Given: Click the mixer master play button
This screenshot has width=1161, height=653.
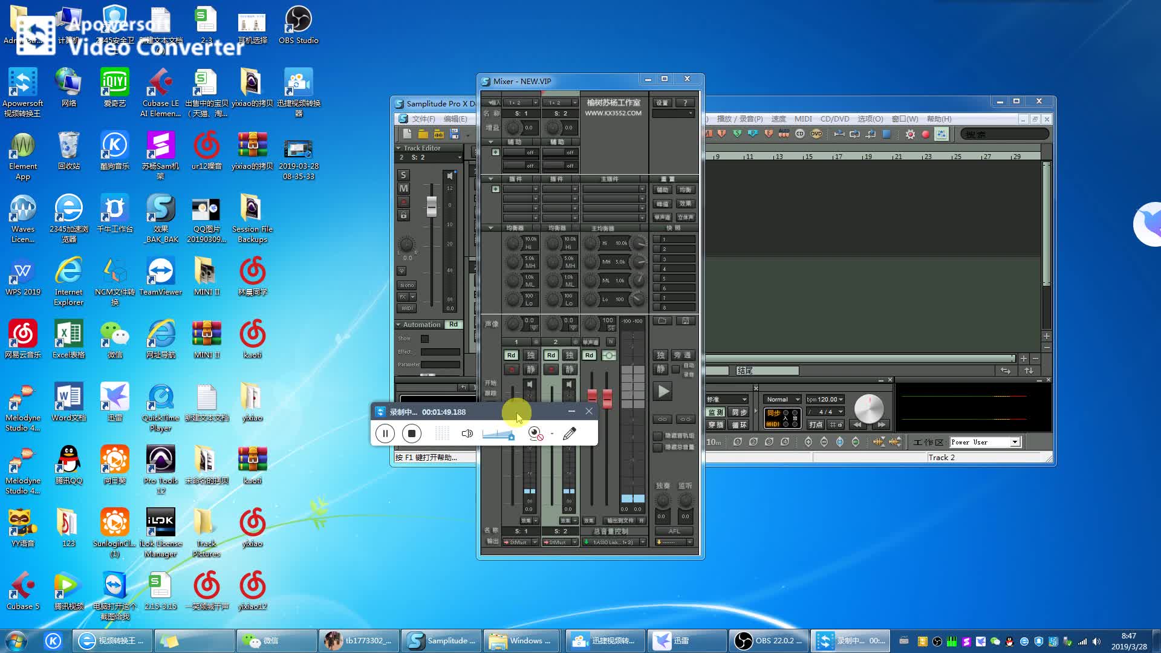Looking at the screenshot, I should (663, 391).
